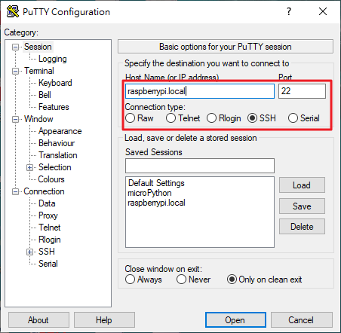Expand the Selection tree node
341x333 pixels.
(29, 167)
